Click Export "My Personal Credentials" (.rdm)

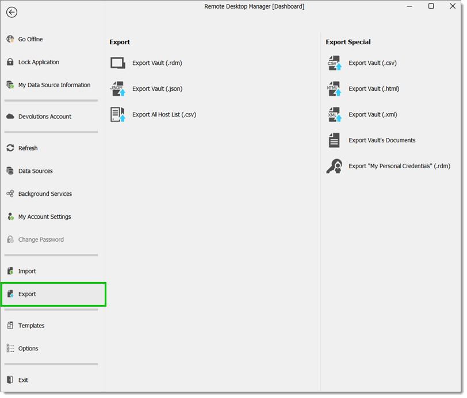pos(399,166)
